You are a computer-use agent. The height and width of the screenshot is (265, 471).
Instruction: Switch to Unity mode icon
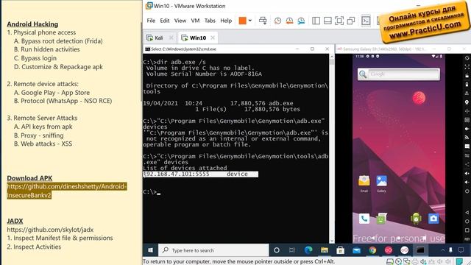[351, 21]
